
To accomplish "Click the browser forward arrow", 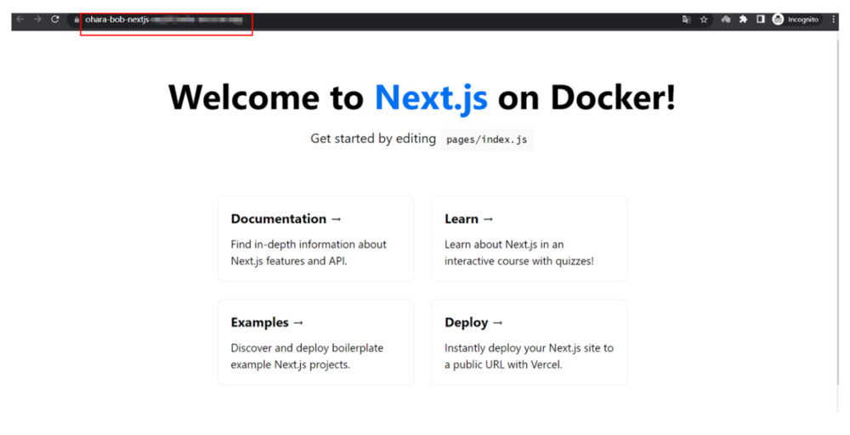I will (x=37, y=20).
